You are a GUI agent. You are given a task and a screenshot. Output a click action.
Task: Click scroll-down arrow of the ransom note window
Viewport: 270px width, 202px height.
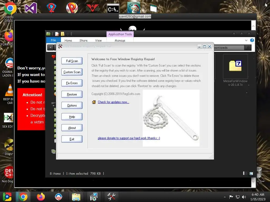click(253, 181)
